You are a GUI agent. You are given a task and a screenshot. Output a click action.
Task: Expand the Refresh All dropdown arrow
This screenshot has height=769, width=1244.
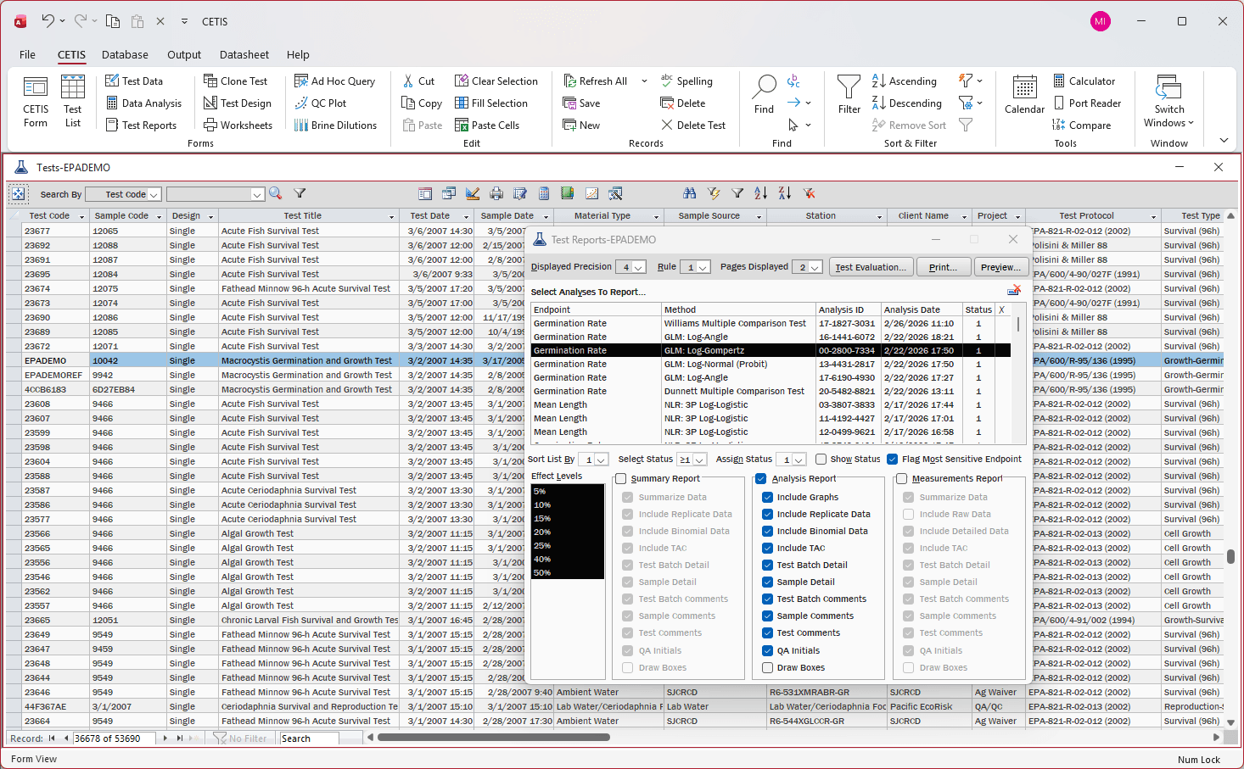(x=644, y=81)
